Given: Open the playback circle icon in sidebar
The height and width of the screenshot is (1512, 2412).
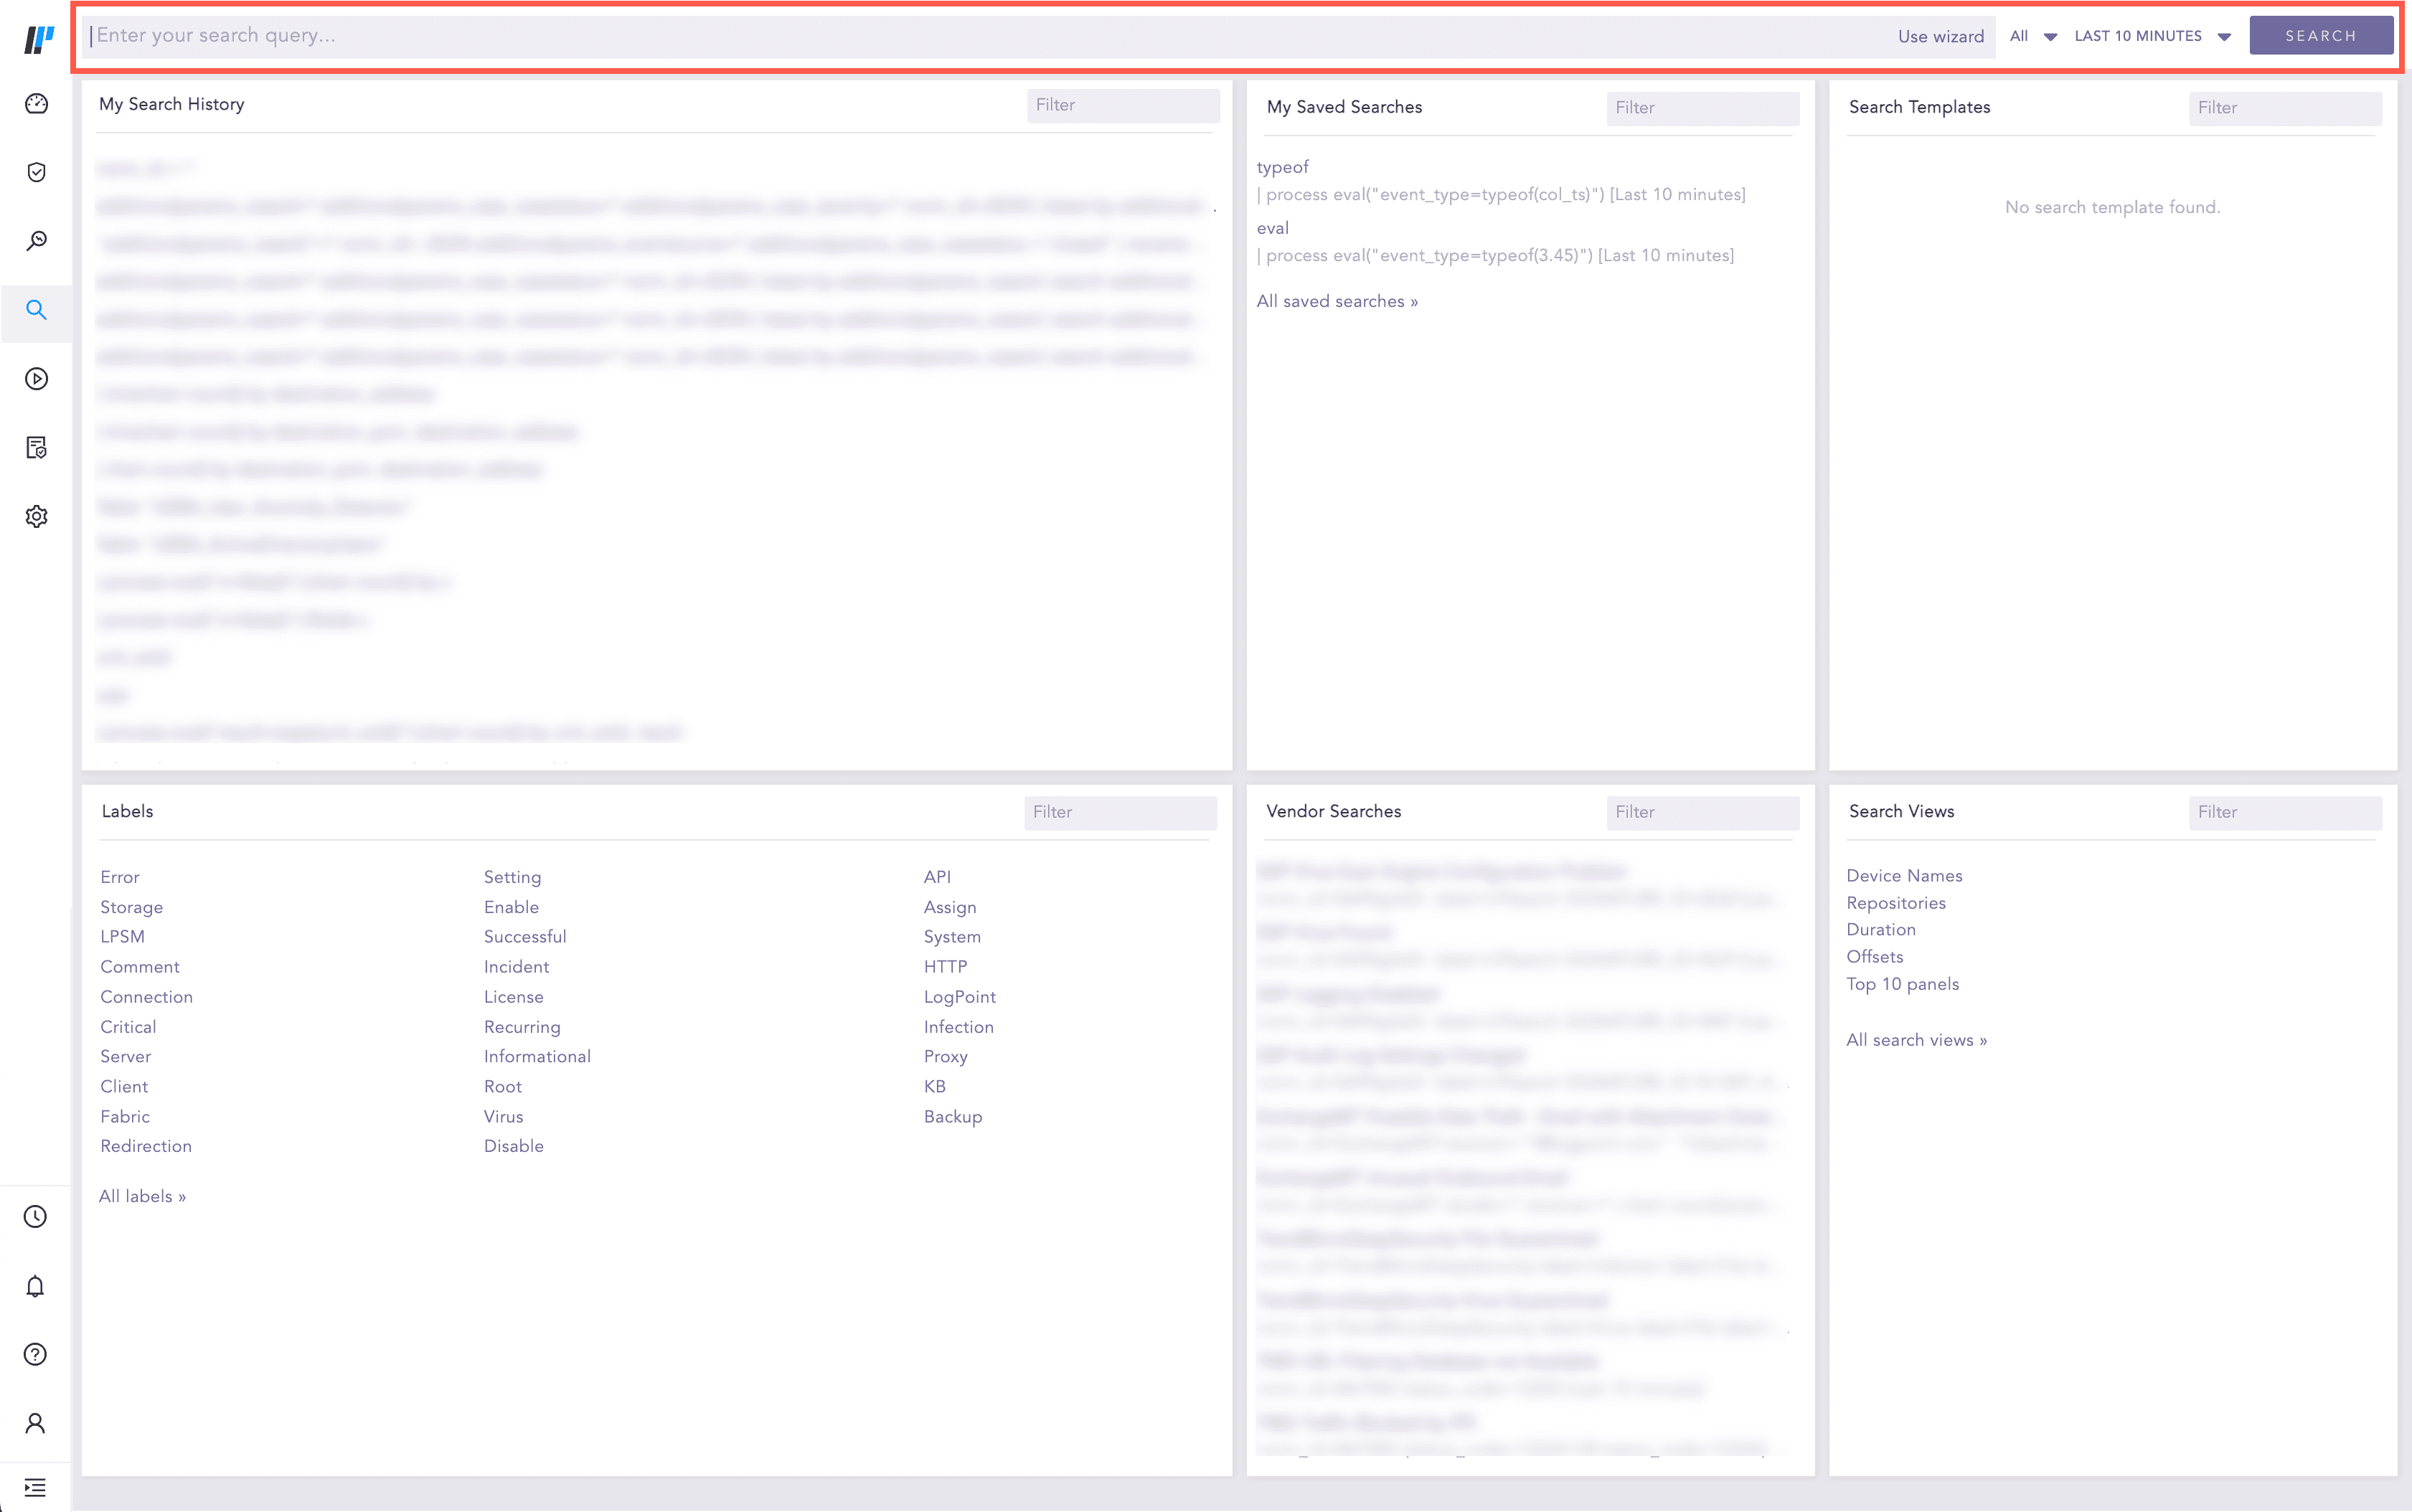Looking at the screenshot, I should click(36, 379).
